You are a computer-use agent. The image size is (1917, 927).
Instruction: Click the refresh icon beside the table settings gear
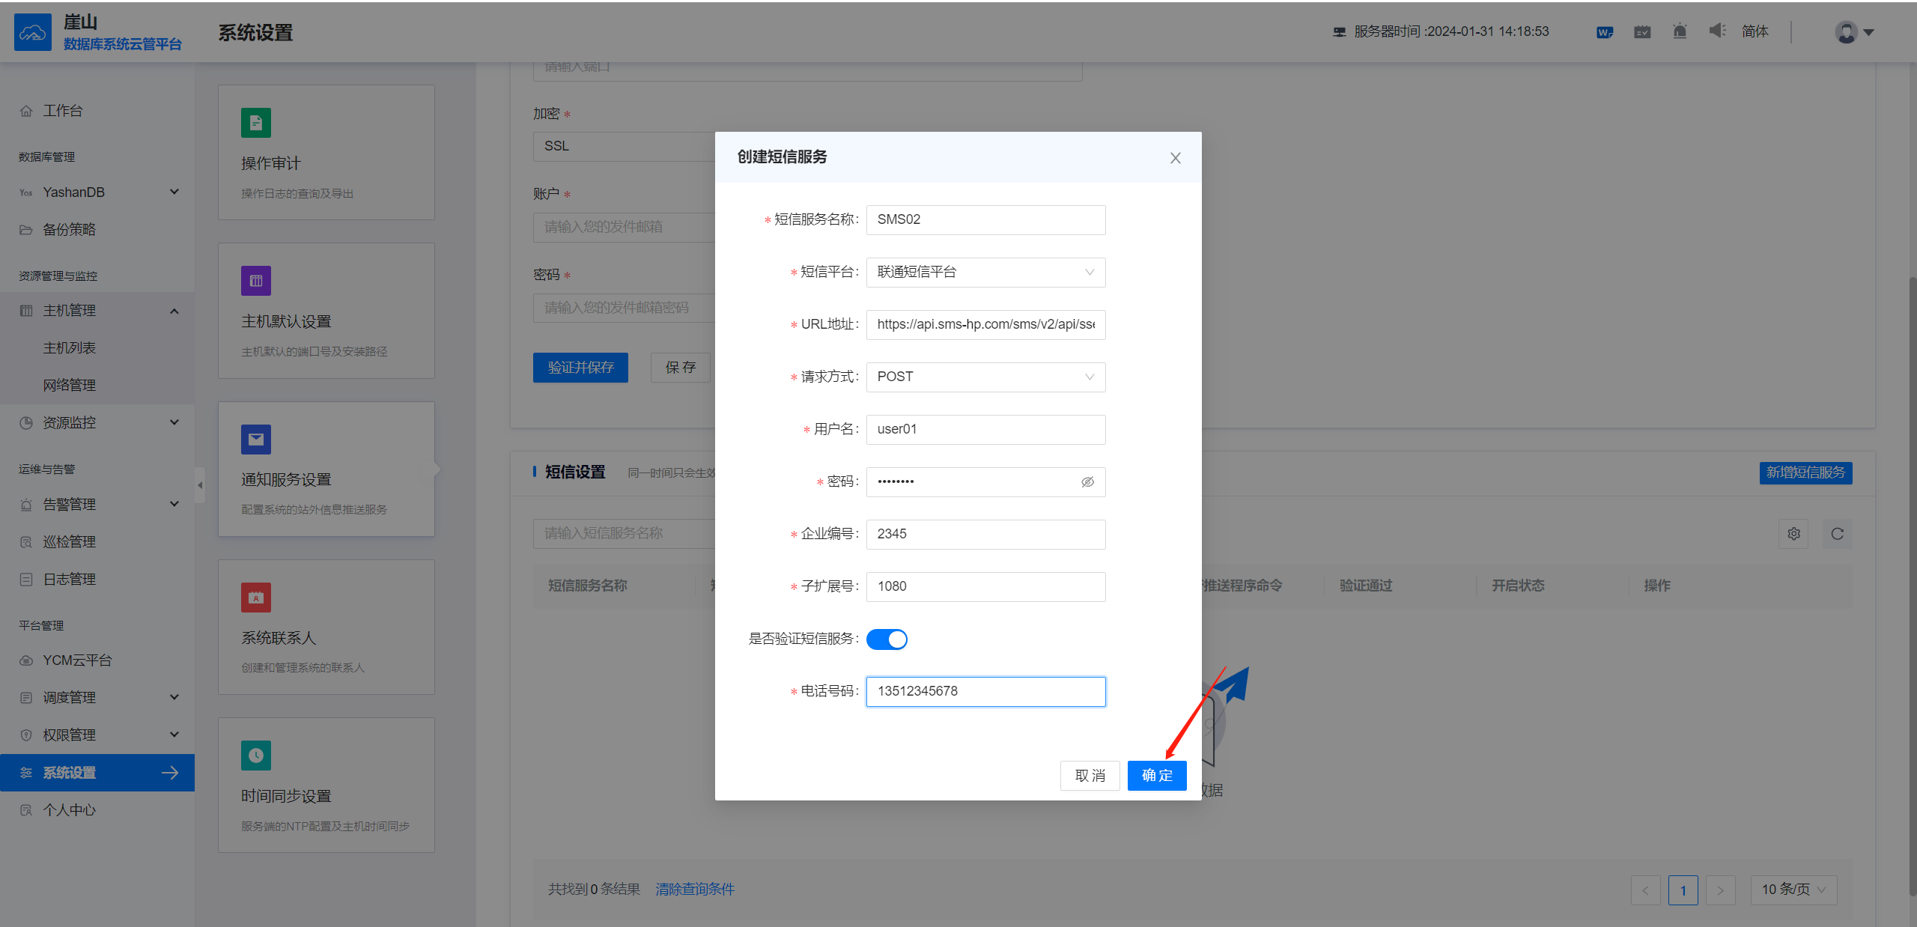click(1837, 534)
